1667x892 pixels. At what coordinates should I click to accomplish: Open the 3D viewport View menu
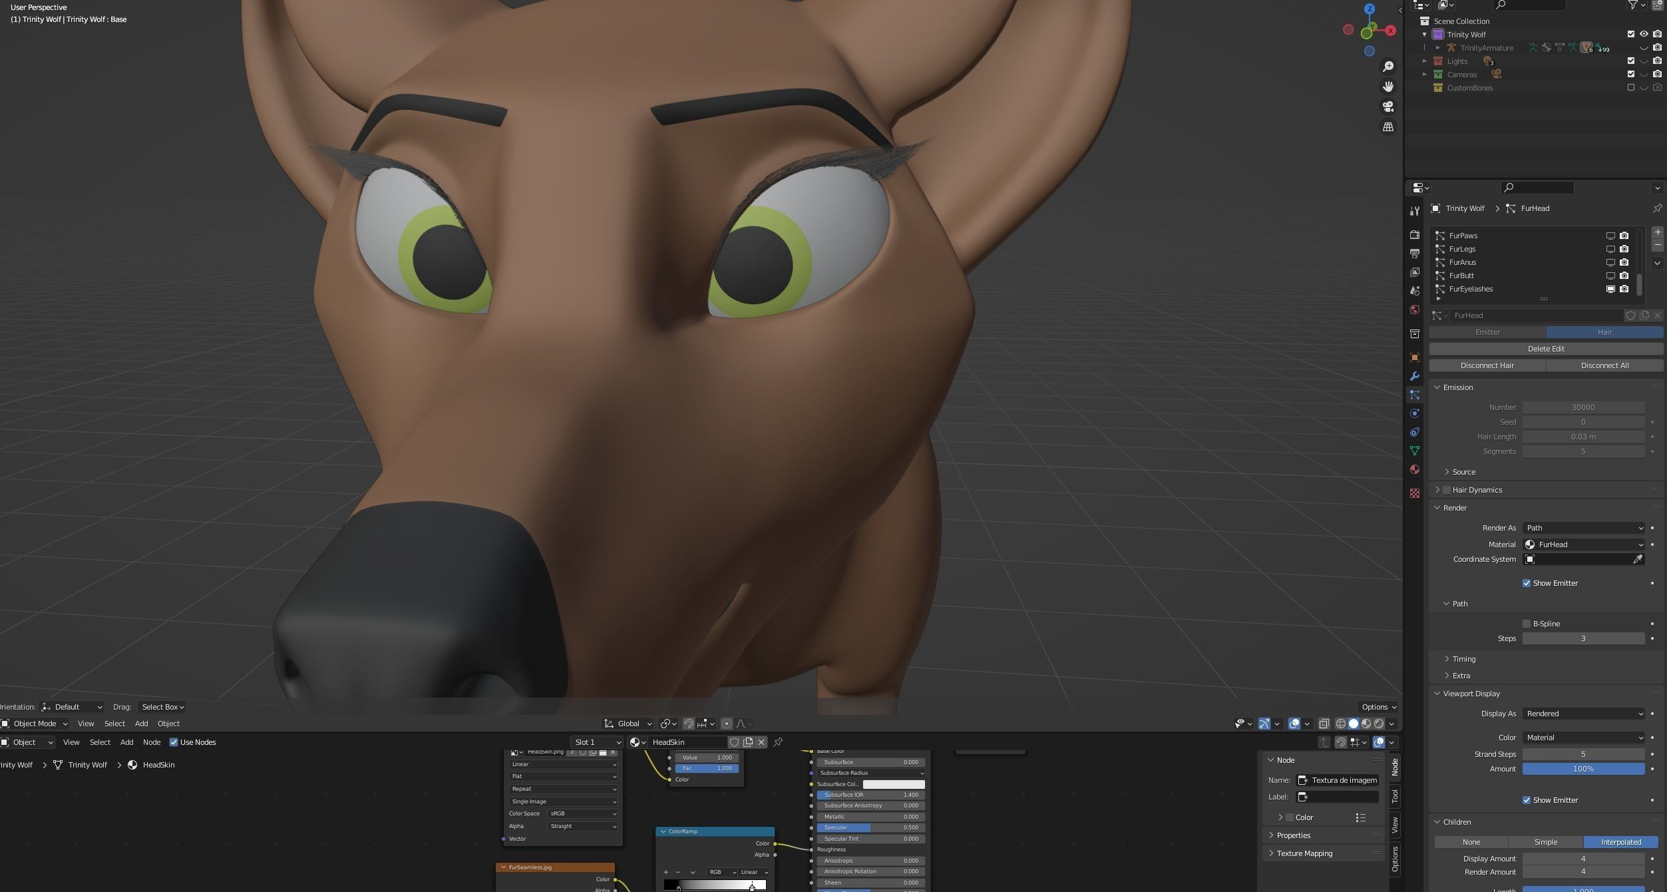[86, 724]
